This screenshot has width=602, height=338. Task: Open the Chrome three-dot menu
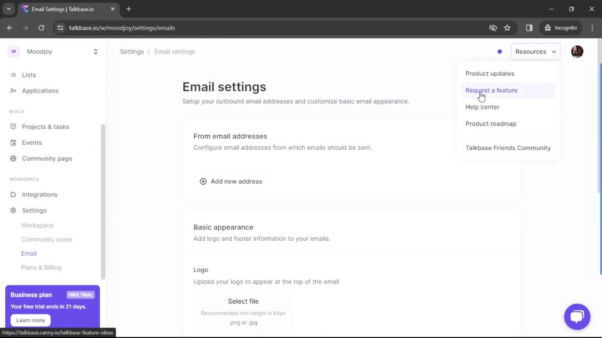pos(592,28)
